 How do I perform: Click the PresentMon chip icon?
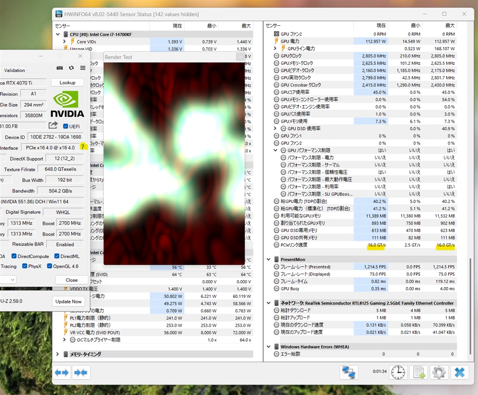[276, 259]
